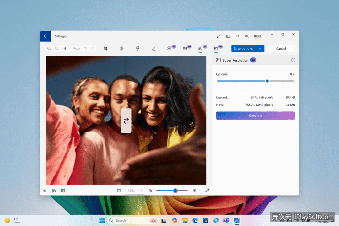
Task: Cancel the editing session
Action: pyautogui.click(x=281, y=48)
